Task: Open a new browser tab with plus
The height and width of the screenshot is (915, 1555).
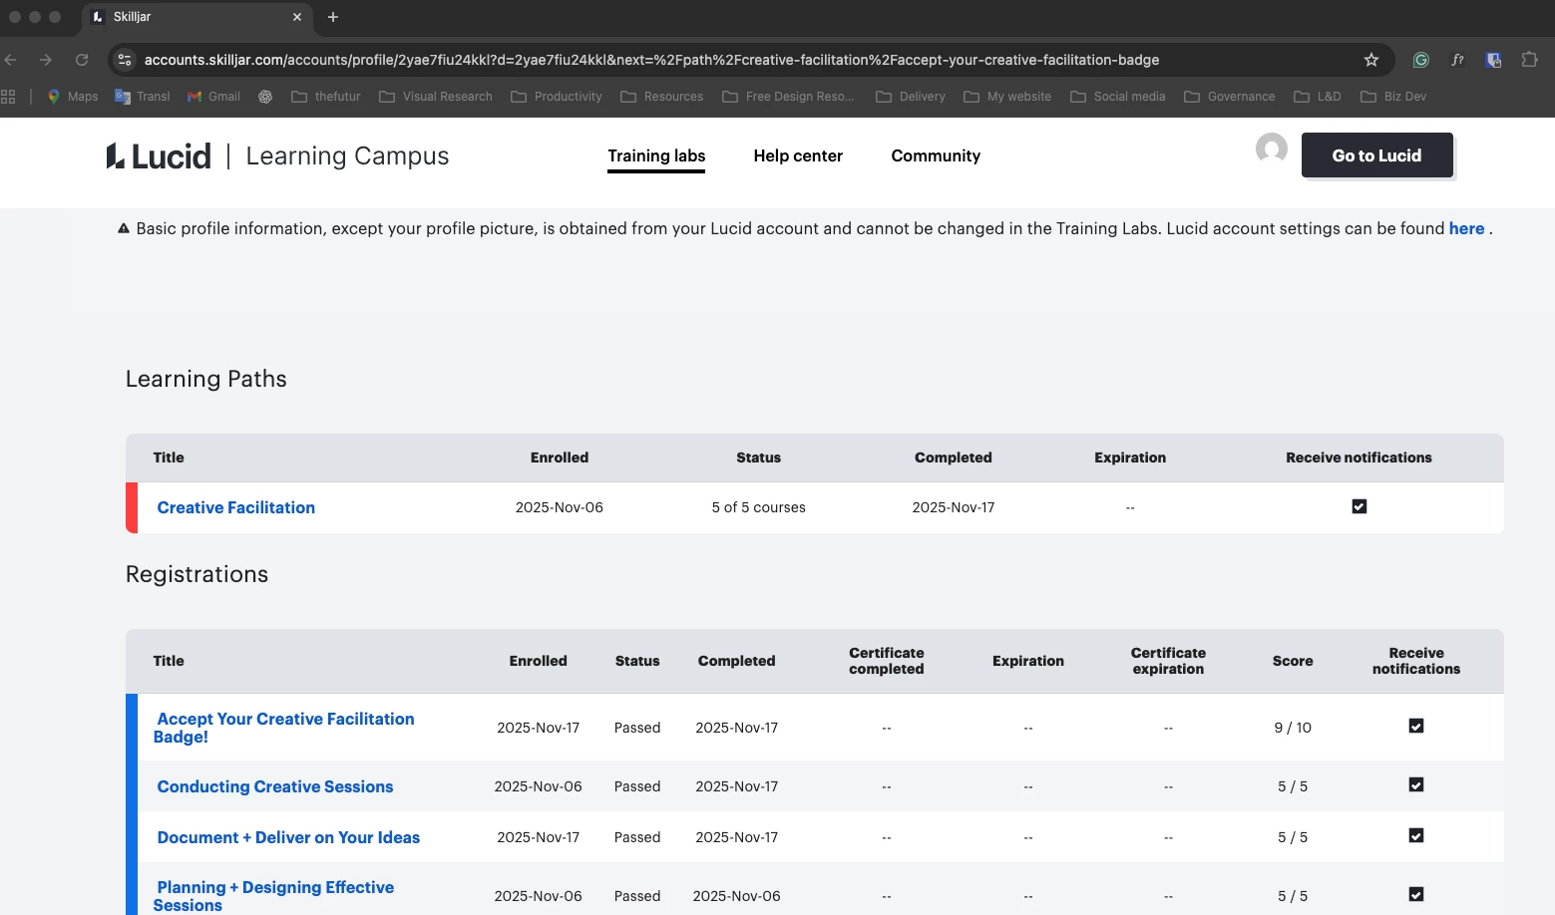Action: click(333, 17)
